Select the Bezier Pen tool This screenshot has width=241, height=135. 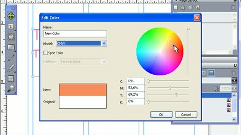tap(11, 68)
